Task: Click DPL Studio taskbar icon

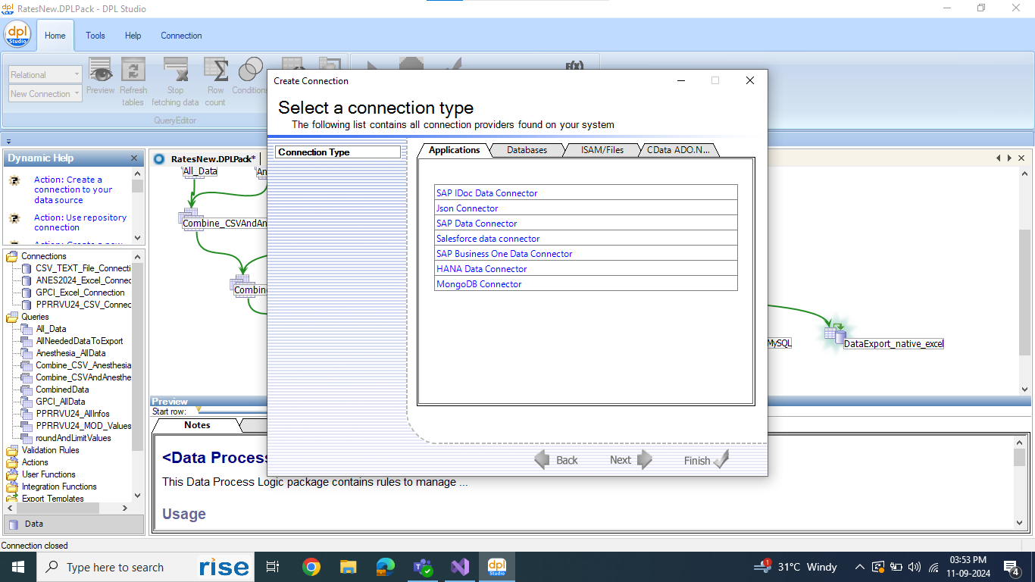Action: (496, 567)
